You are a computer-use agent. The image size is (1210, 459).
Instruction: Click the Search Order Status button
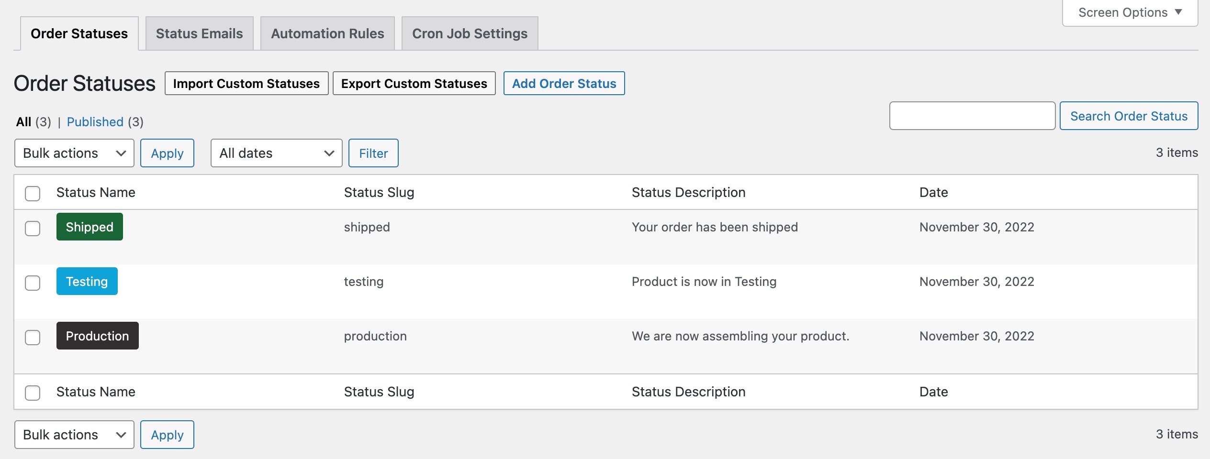click(x=1129, y=116)
